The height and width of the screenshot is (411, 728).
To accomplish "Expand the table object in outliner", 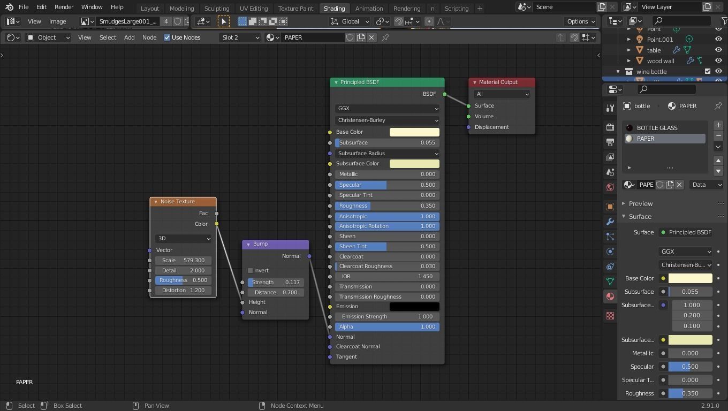I will [x=629, y=50].
